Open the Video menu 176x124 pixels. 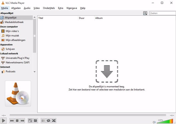click(37, 8)
